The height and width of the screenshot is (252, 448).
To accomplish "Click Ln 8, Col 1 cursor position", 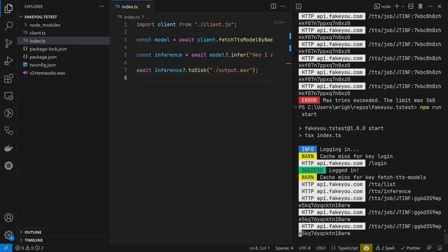I will click(x=260, y=248).
